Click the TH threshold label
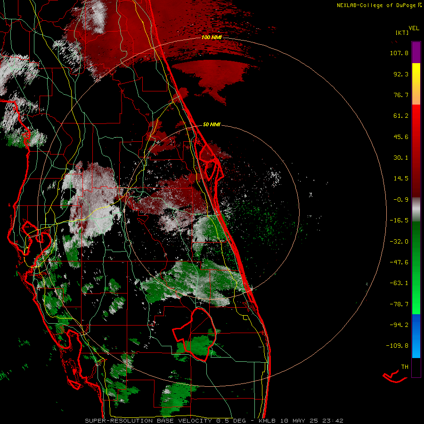The height and width of the screenshot is (424, 424). coord(405,367)
